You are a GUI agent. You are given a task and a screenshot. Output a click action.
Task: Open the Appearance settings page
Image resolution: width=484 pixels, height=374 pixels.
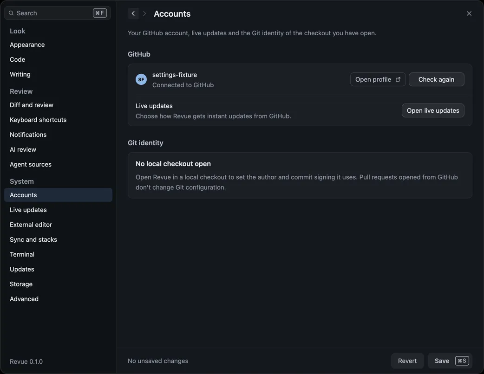click(59, 45)
